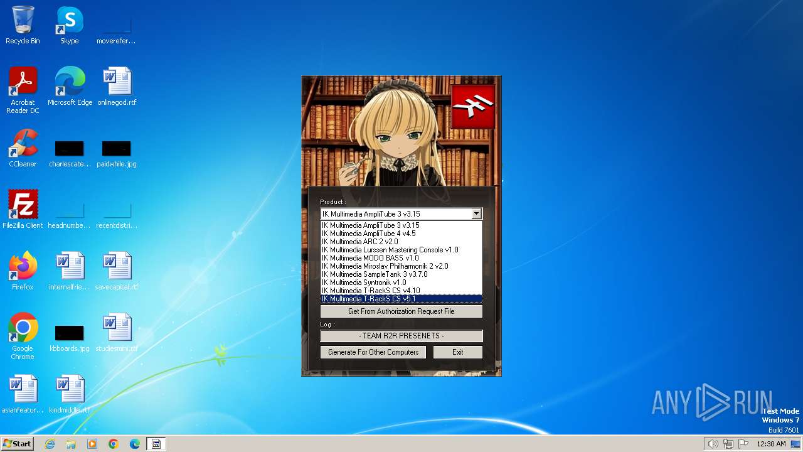Click the TEAM R2R PRESENETS log field
This screenshot has width=803, height=452.
[401, 336]
